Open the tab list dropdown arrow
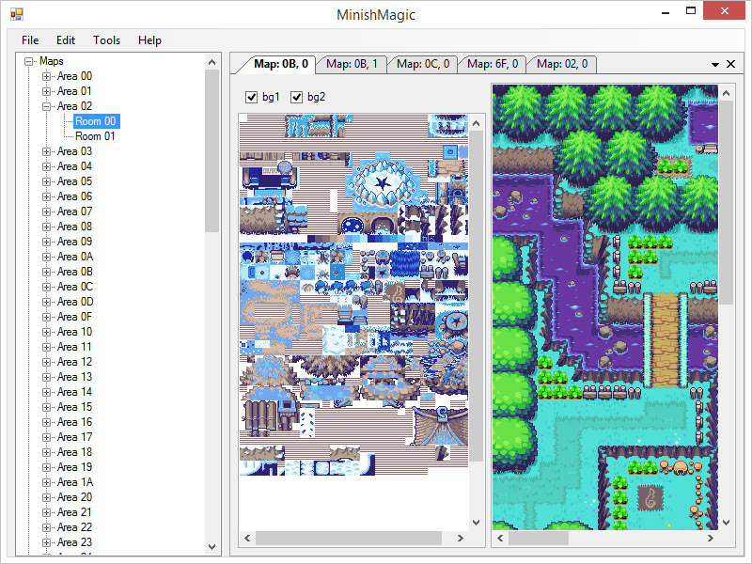 (x=715, y=64)
